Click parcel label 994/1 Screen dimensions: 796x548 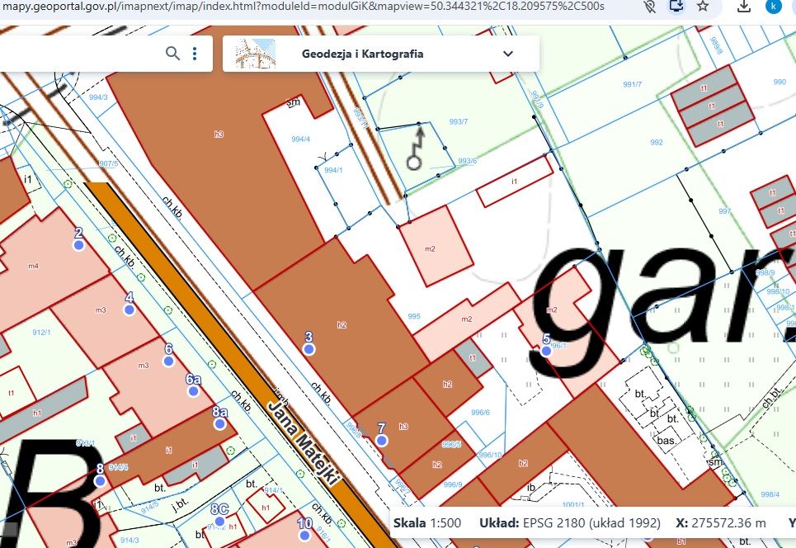coord(333,170)
